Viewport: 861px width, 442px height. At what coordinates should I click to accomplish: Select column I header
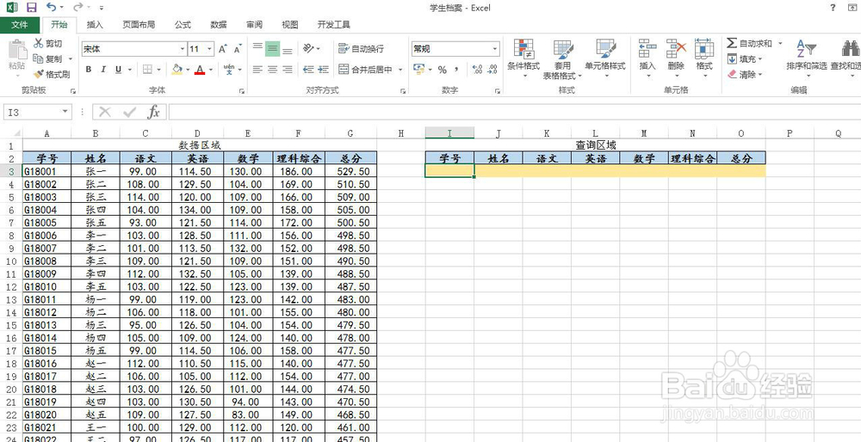click(449, 133)
